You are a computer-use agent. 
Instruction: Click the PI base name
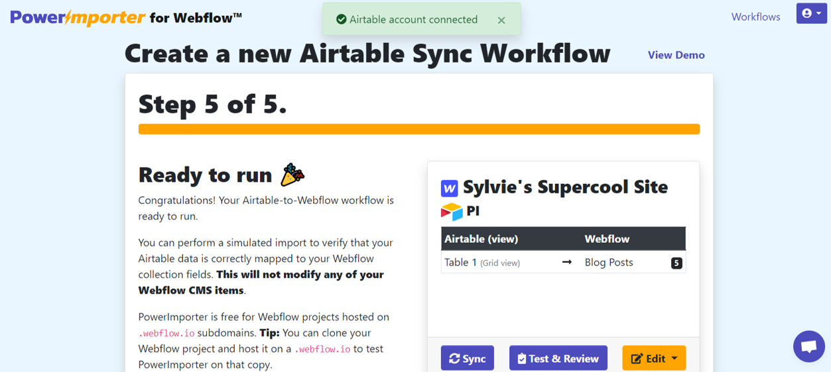point(473,212)
